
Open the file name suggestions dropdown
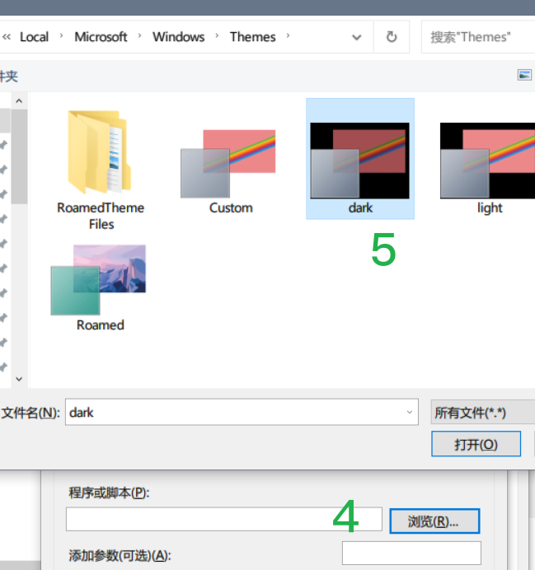point(409,412)
